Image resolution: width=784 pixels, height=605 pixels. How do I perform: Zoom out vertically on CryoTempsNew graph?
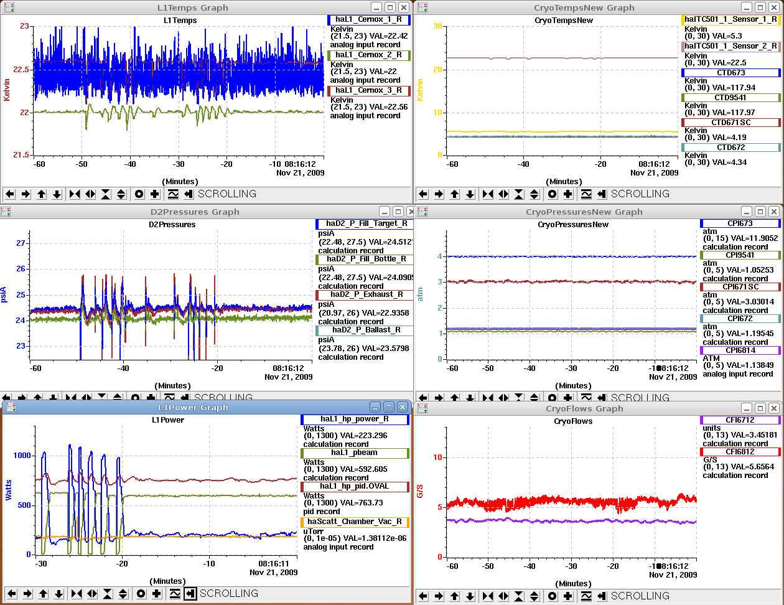[x=534, y=194]
